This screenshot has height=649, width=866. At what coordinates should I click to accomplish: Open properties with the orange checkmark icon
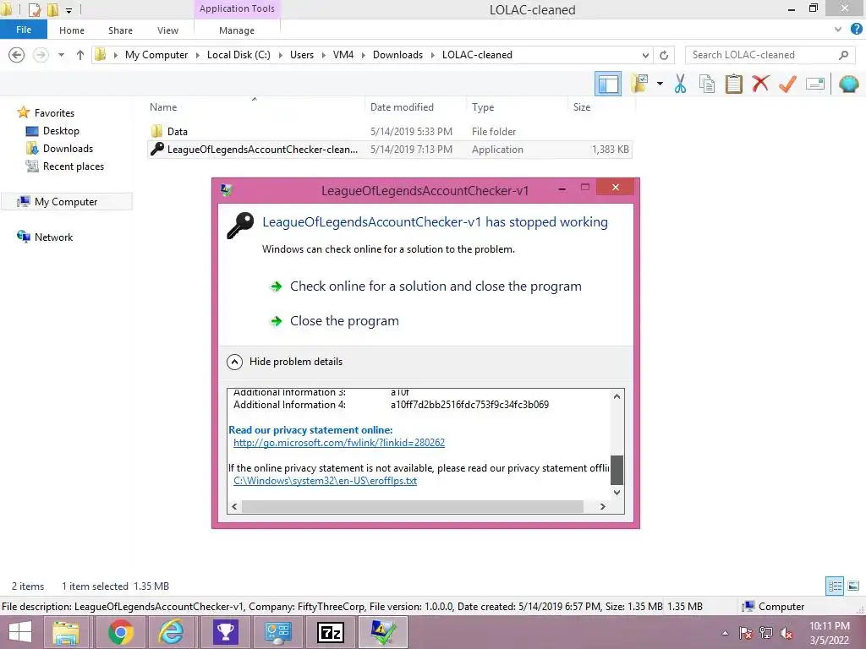787,84
